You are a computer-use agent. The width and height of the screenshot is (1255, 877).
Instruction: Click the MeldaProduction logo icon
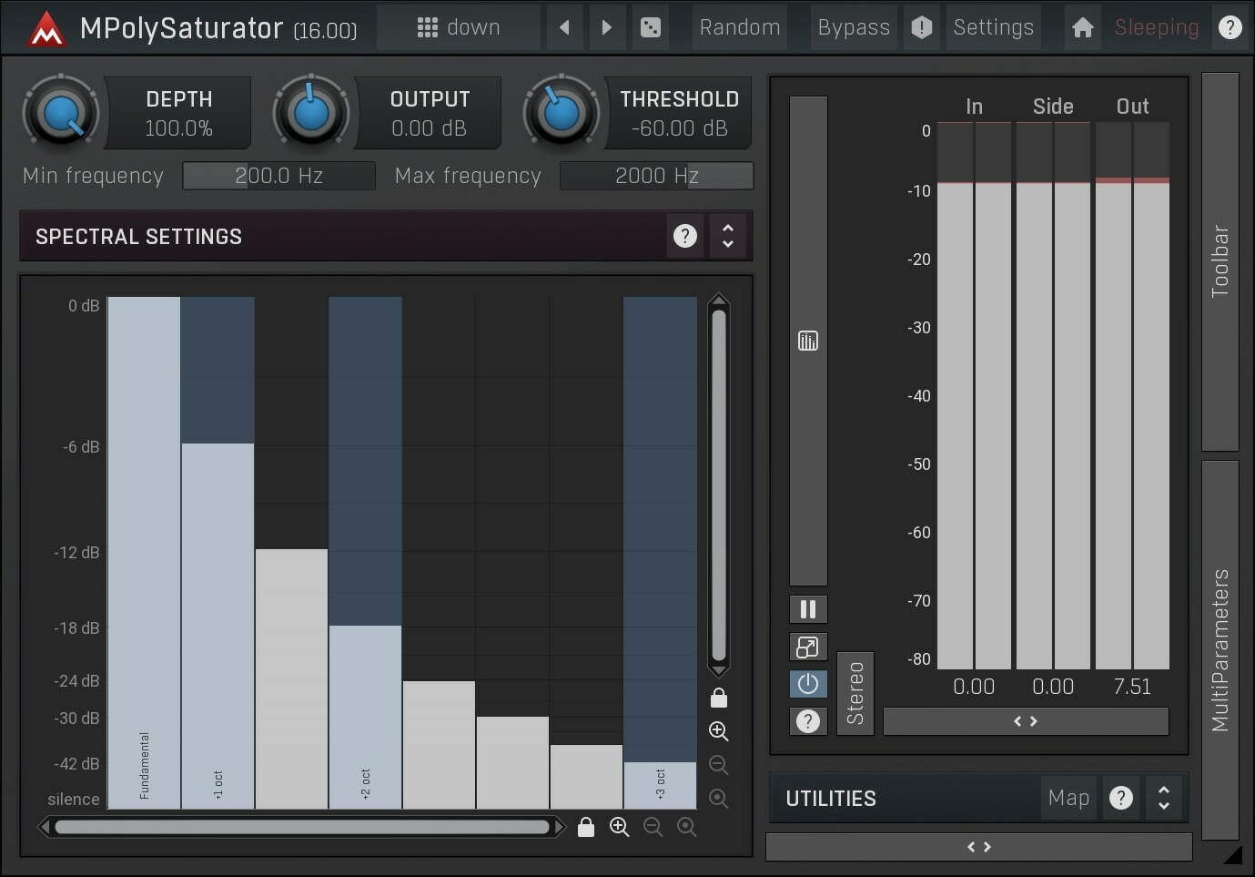(x=46, y=27)
